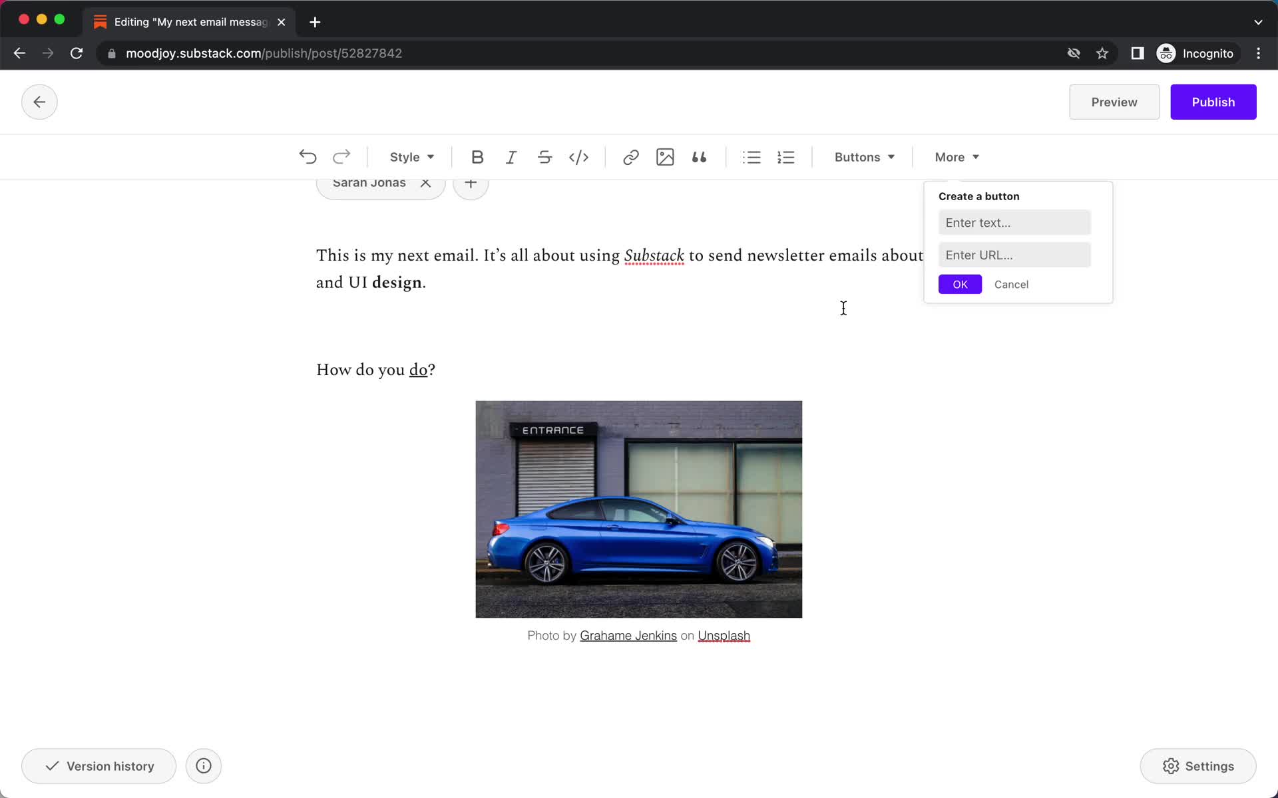The height and width of the screenshot is (798, 1278).
Task: View site info via lock icon
Action: (112, 53)
